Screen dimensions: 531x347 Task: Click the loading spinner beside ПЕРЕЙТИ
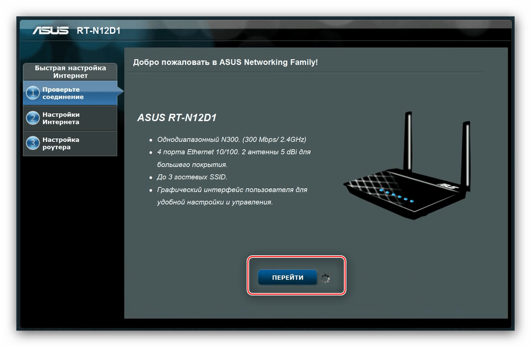coord(326,279)
